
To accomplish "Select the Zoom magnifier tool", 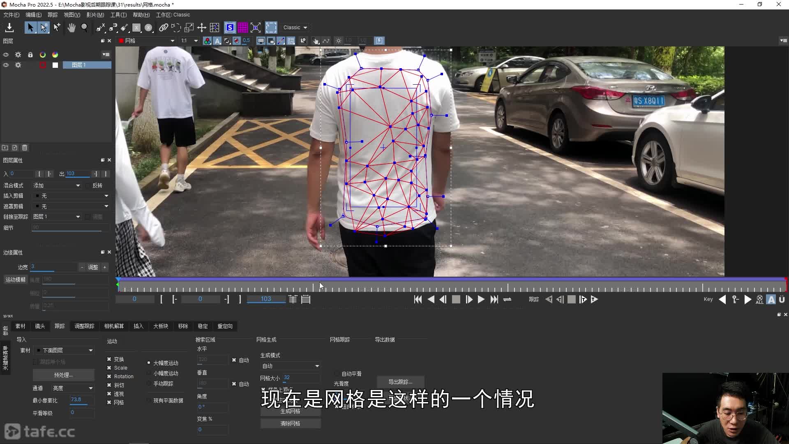I will click(x=84, y=28).
